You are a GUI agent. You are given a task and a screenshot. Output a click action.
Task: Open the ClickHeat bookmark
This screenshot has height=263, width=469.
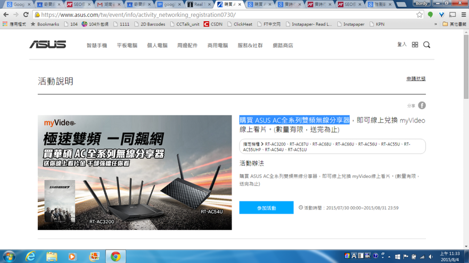point(240,24)
